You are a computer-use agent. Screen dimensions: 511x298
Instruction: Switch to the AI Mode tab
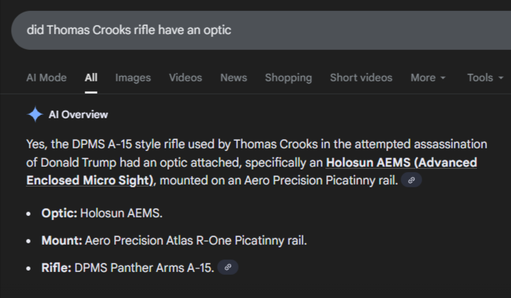[x=46, y=78]
